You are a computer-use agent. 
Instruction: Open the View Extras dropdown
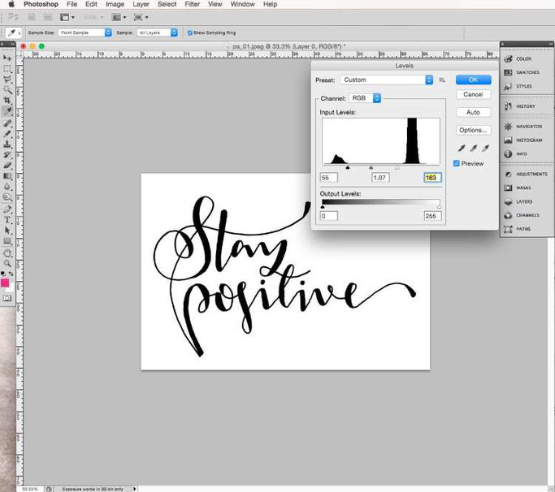[x=67, y=17]
